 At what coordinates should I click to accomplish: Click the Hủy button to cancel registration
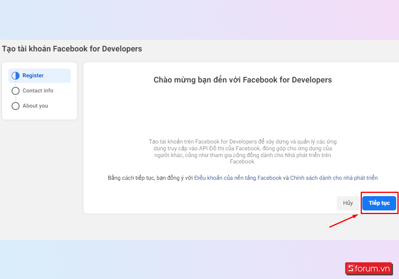pyautogui.click(x=348, y=203)
